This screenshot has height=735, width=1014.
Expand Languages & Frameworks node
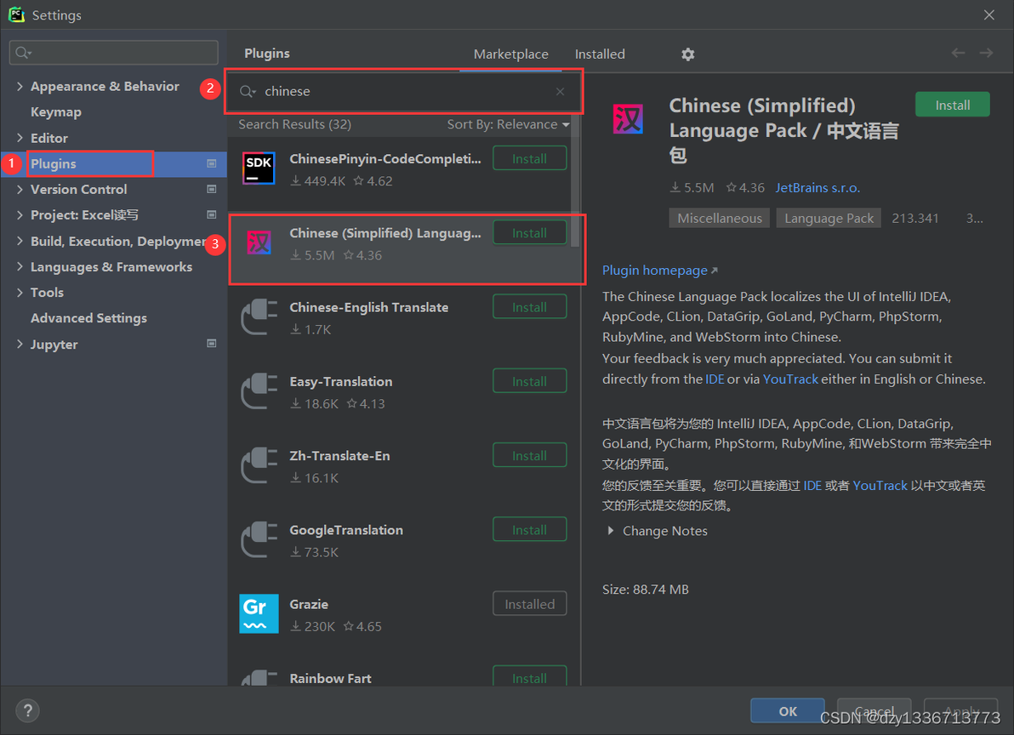[20, 266]
